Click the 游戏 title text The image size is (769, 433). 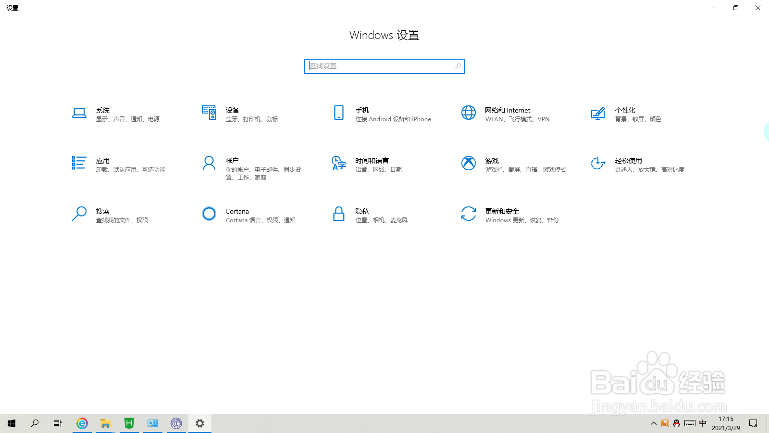[492, 161]
